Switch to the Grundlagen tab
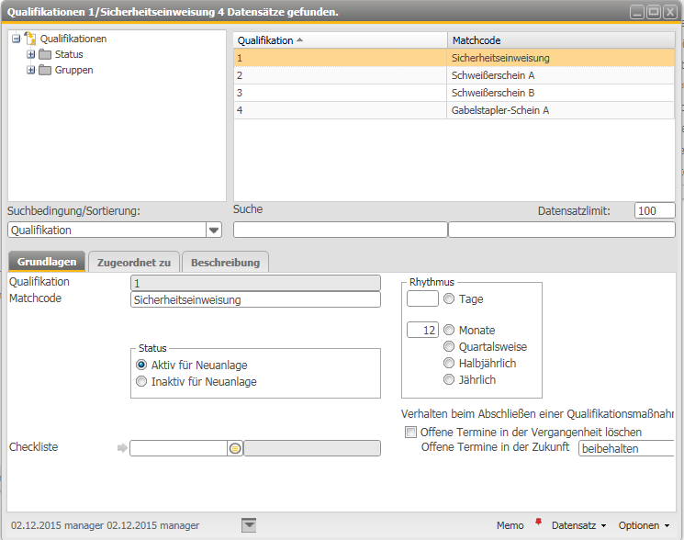Image resolution: width=684 pixels, height=540 pixels. pyautogui.click(x=47, y=262)
